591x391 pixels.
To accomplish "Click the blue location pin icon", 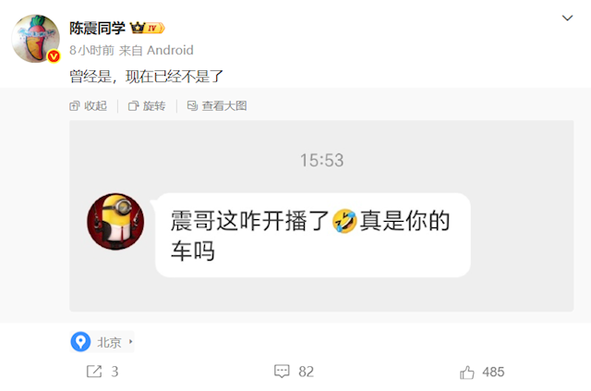I will coord(80,342).
